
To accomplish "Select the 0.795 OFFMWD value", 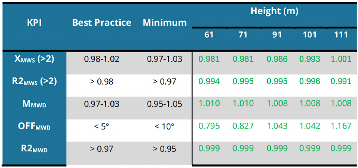I will pos(209,126).
